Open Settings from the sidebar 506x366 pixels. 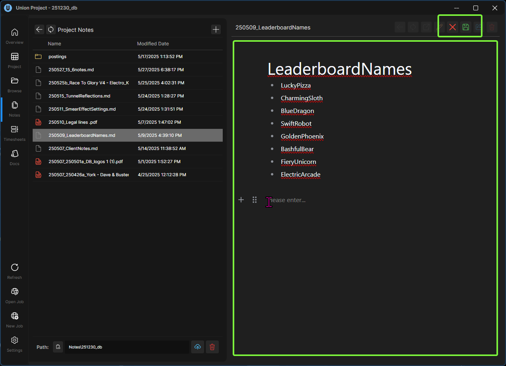14,344
